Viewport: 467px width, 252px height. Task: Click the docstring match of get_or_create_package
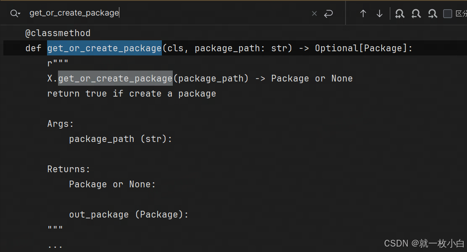pos(115,78)
